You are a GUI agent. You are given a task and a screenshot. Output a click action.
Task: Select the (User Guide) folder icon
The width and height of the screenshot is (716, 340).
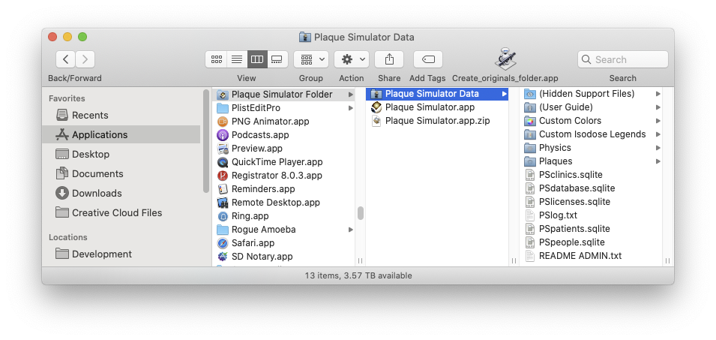pos(530,107)
